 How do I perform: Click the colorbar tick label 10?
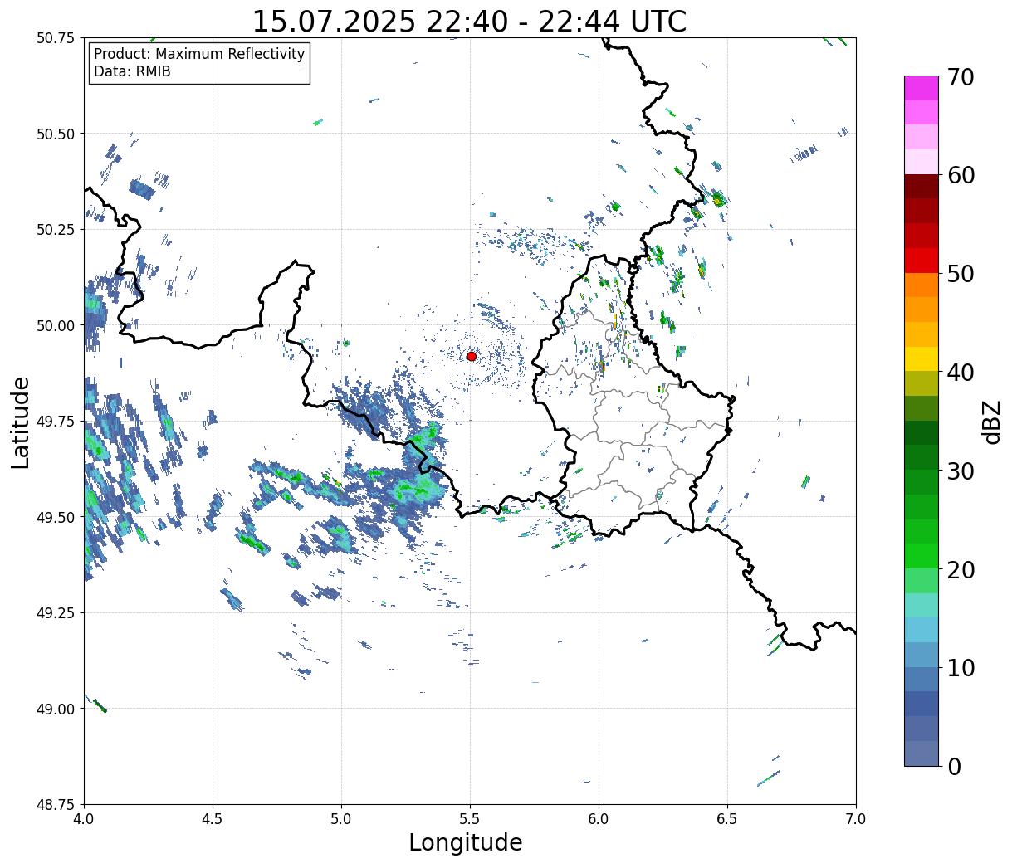(x=961, y=667)
